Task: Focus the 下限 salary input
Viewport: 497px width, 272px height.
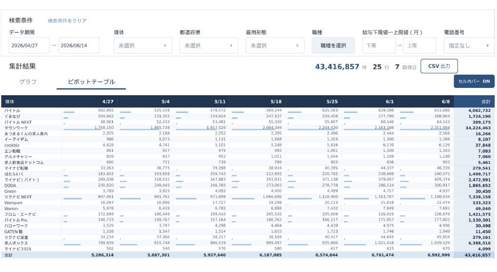Action: point(379,45)
